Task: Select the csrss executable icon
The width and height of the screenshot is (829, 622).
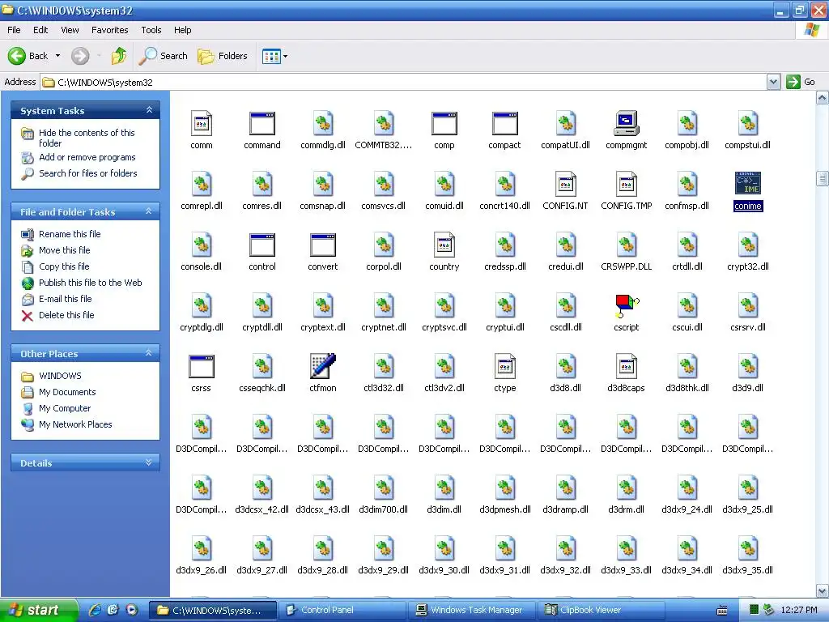Action: click(202, 366)
